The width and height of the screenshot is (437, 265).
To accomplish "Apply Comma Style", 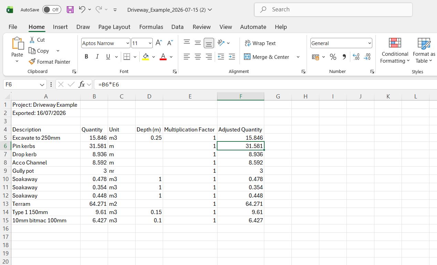I will point(344,57).
